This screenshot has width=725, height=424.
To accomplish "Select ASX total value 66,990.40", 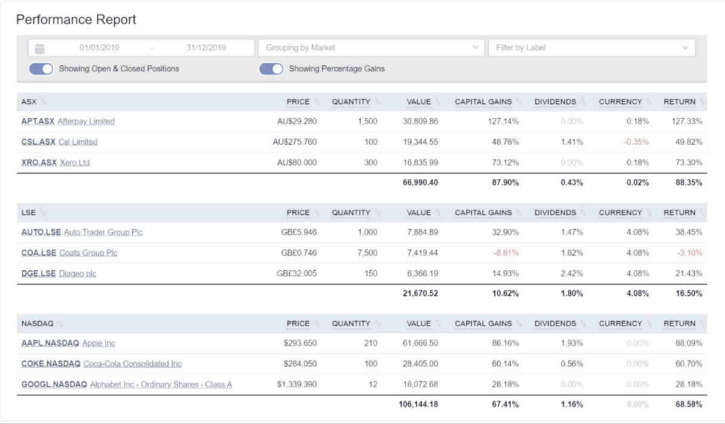I will [x=420, y=183].
